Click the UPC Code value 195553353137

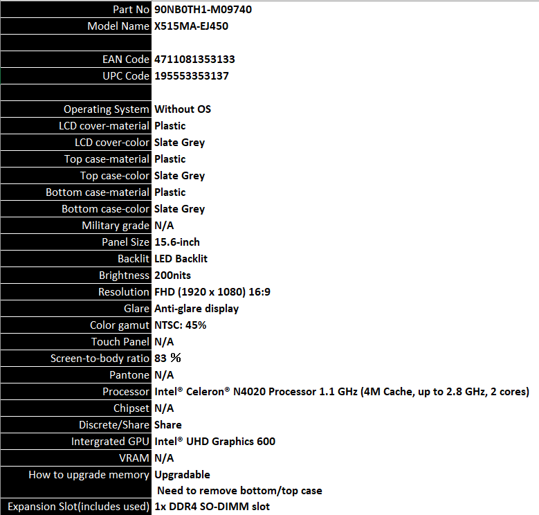(191, 76)
